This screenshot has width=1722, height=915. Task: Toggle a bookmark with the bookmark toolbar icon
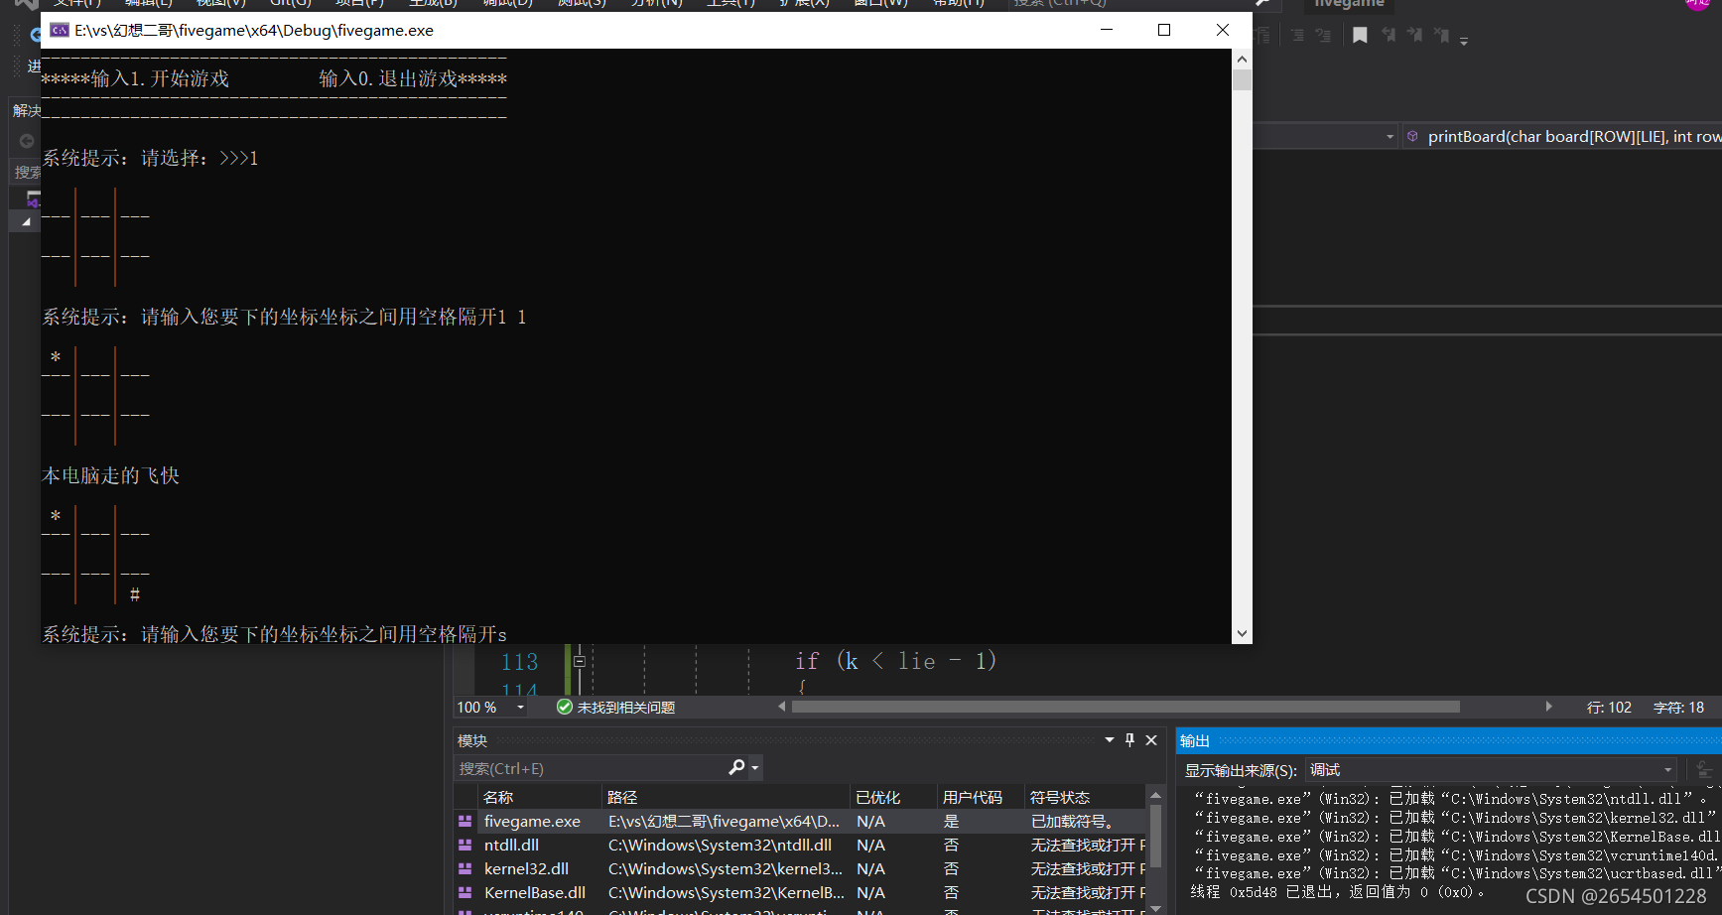[1360, 36]
